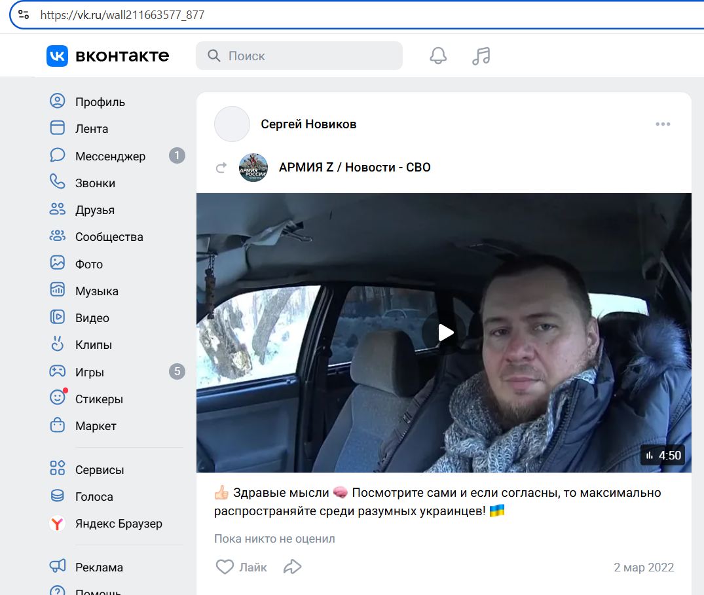Click the Друзья people icon
The width and height of the screenshot is (704, 595).
coord(58,209)
